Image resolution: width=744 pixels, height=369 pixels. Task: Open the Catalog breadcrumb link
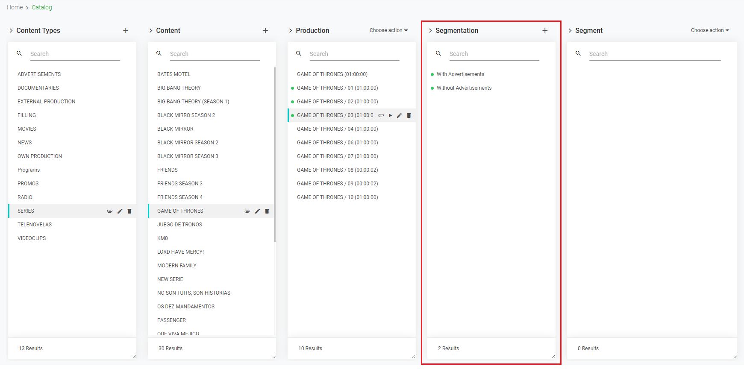point(42,7)
